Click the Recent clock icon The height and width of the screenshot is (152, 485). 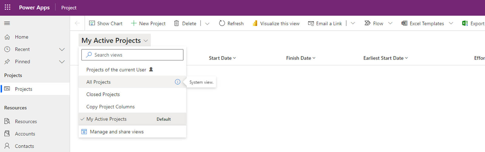pos(7,49)
